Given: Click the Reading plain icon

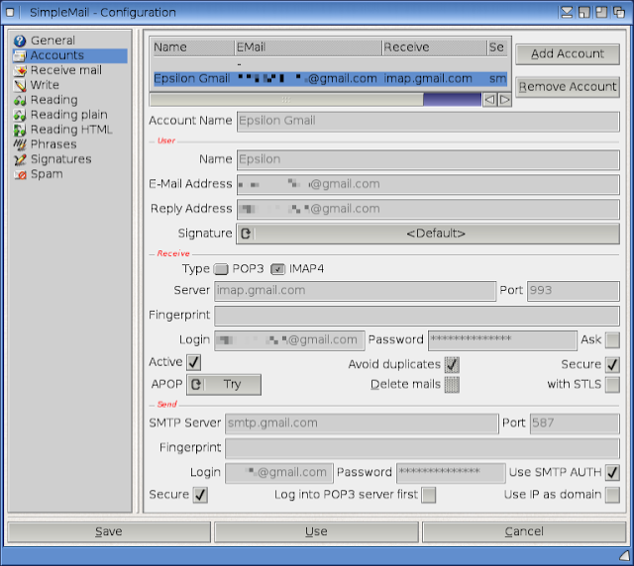Looking at the screenshot, I should (x=20, y=115).
